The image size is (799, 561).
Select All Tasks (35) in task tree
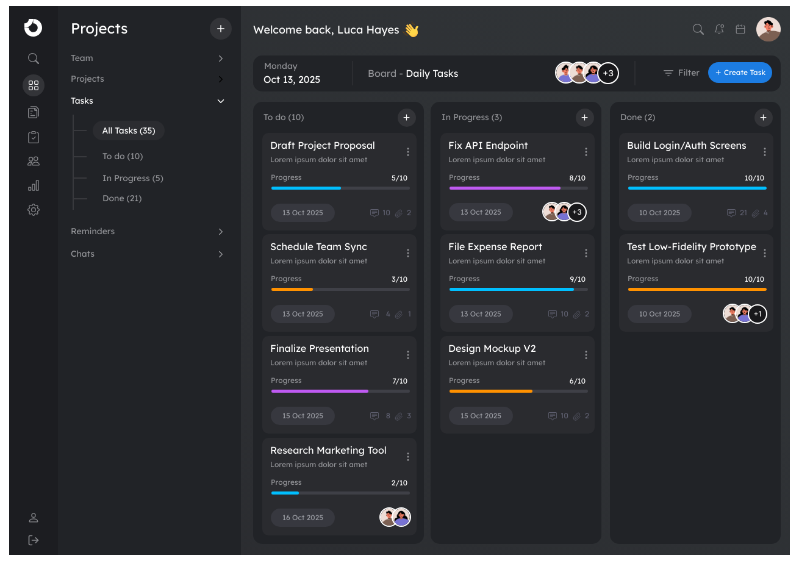click(129, 130)
